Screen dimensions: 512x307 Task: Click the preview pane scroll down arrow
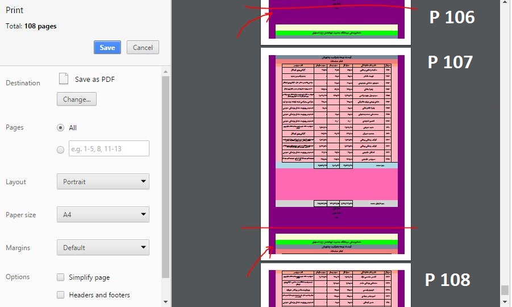[x=505, y=302]
